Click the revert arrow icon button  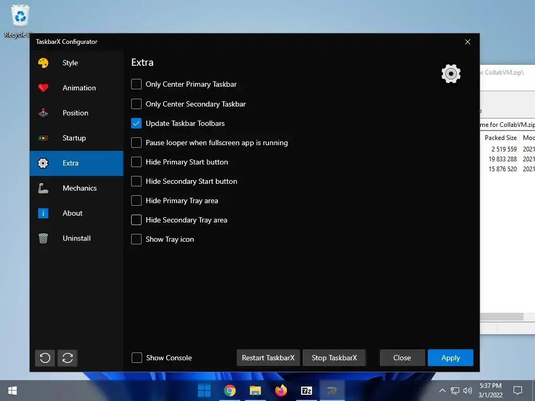(45, 358)
